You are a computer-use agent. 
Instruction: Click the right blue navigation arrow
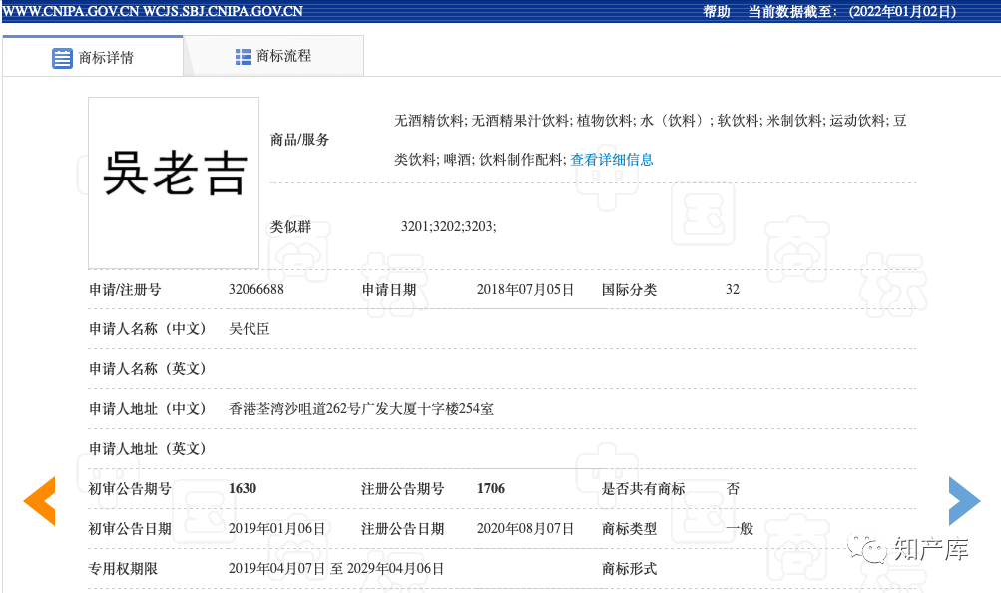(x=963, y=501)
